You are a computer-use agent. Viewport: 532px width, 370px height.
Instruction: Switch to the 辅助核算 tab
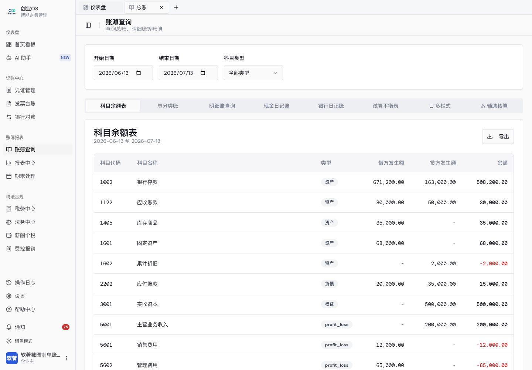[494, 106]
